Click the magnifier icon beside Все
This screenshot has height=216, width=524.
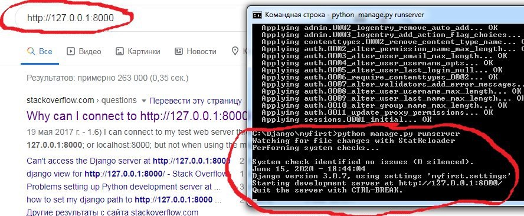pyautogui.click(x=31, y=51)
